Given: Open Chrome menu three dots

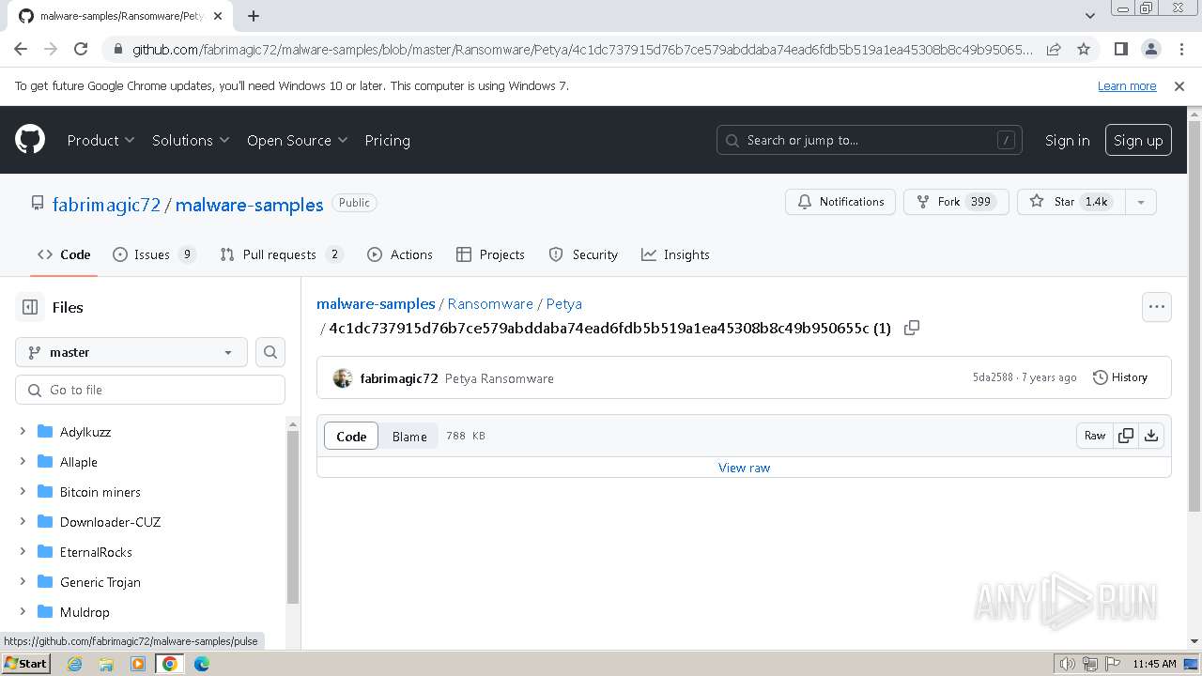Looking at the screenshot, I should pos(1179,49).
